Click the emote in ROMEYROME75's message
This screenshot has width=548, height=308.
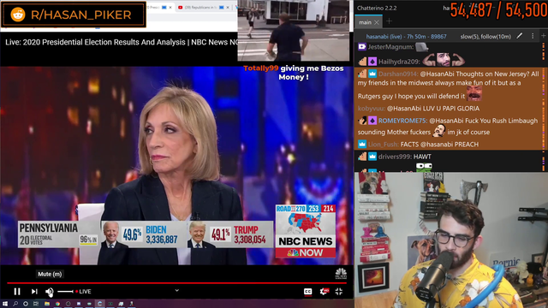coord(439,131)
